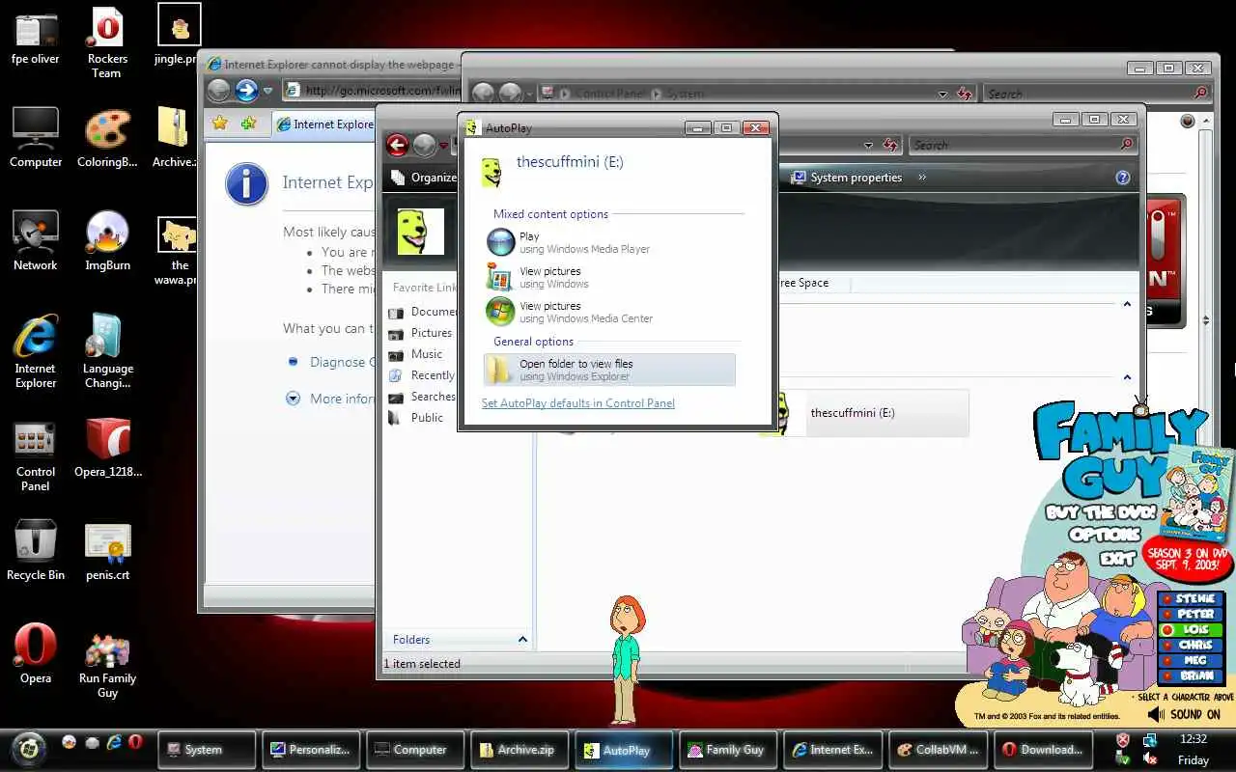This screenshot has width=1236, height=772.
Task: Click help icon in Computer window toolbar
Action: pos(1122,178)
